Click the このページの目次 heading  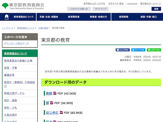[16, 37]
